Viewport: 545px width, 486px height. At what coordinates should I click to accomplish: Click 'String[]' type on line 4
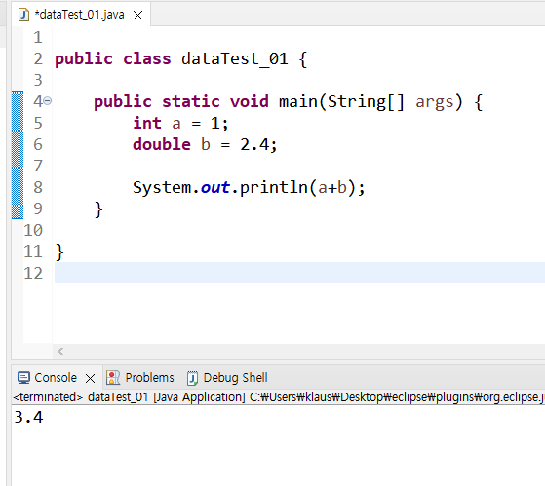pos(366,102)
